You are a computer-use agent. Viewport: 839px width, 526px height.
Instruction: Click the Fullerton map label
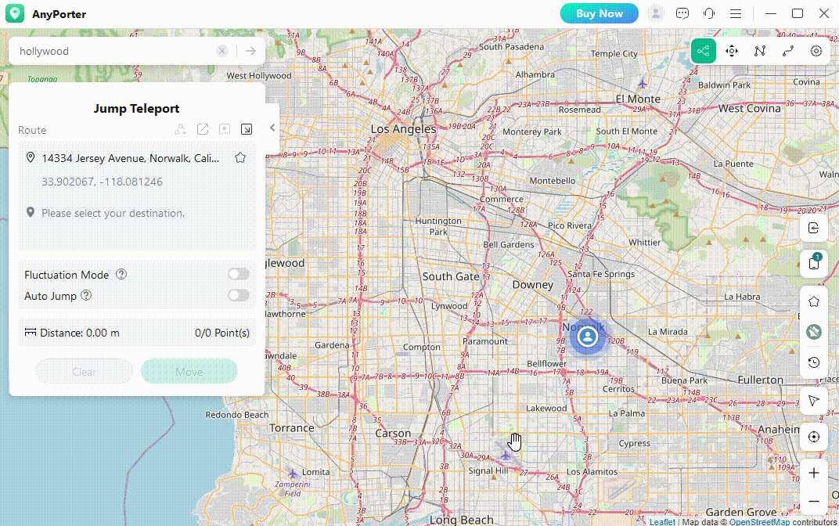(x=761, y=380)
